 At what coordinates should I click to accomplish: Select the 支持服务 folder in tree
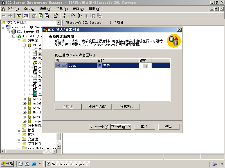(34, 144)
